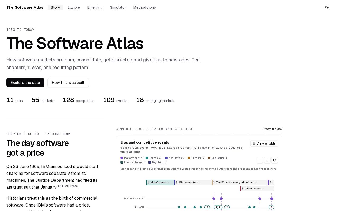Toggle the Acquisition legend filter
The image size is (338, 211).
point(175,158)
